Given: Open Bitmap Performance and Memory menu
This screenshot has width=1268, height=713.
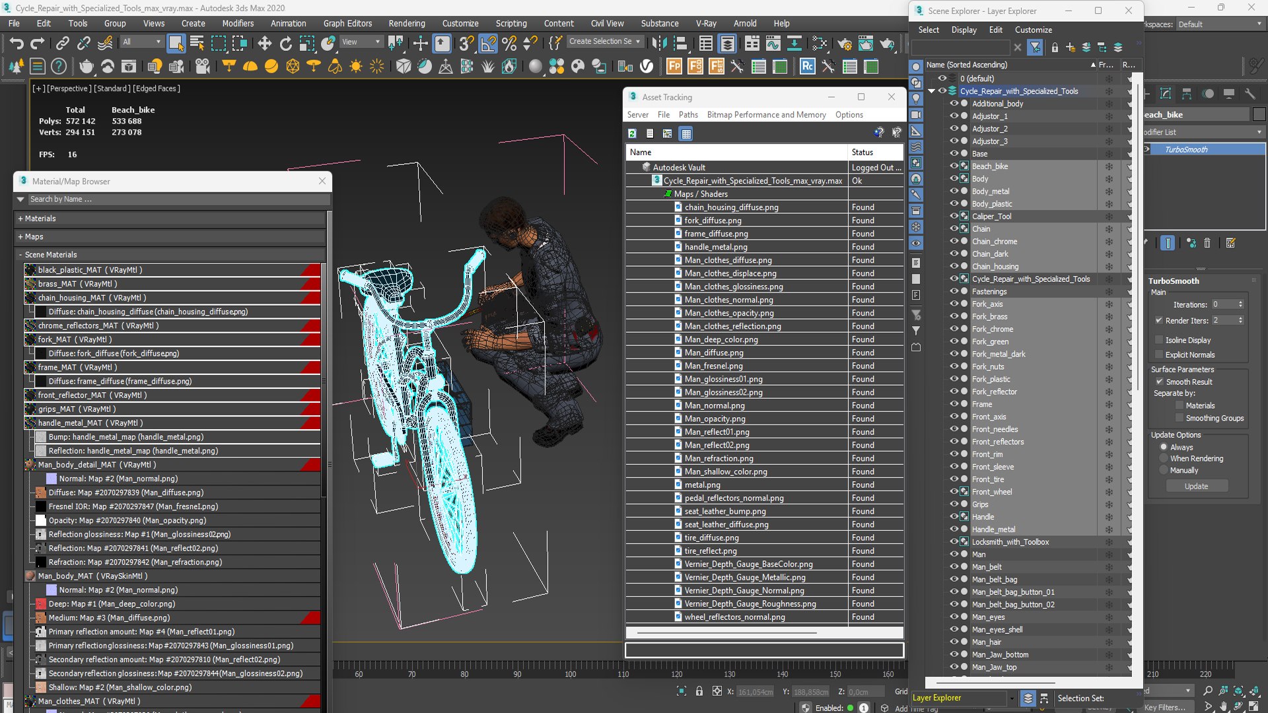Looking at the screenshot, I should tap(766, 114).
